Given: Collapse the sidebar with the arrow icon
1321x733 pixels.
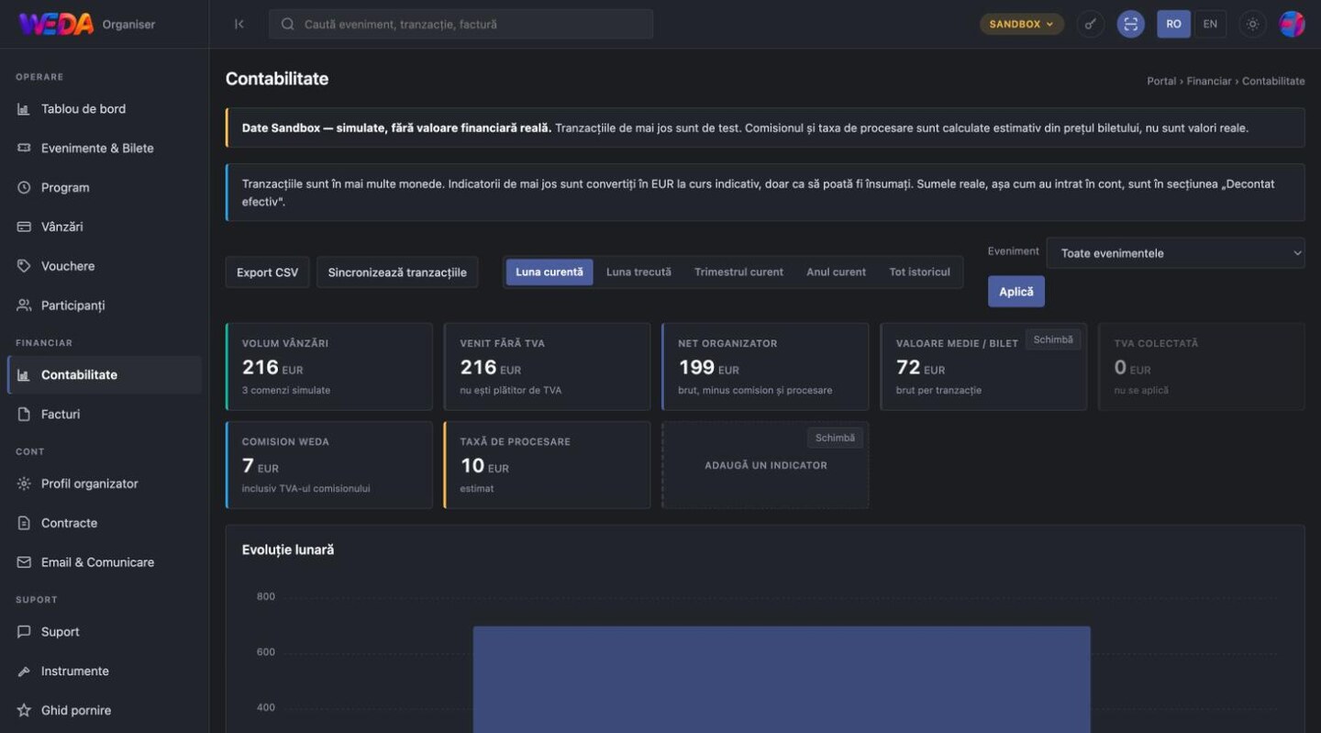Looking at the screenshot, I should point(239,24).
